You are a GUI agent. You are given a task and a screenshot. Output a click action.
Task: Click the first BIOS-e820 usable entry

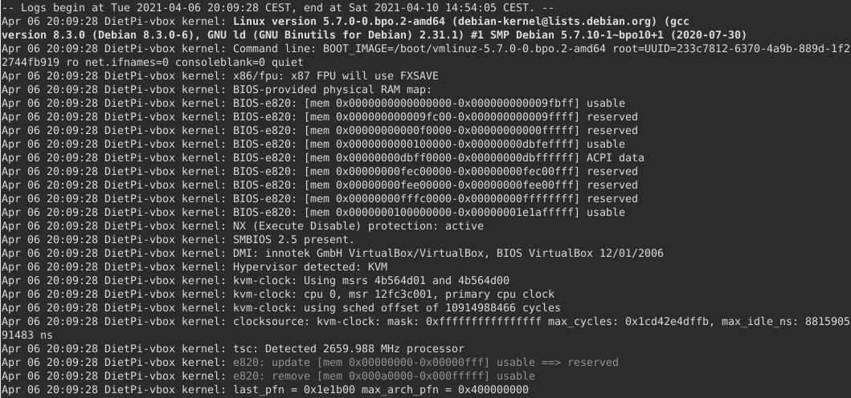313,103
